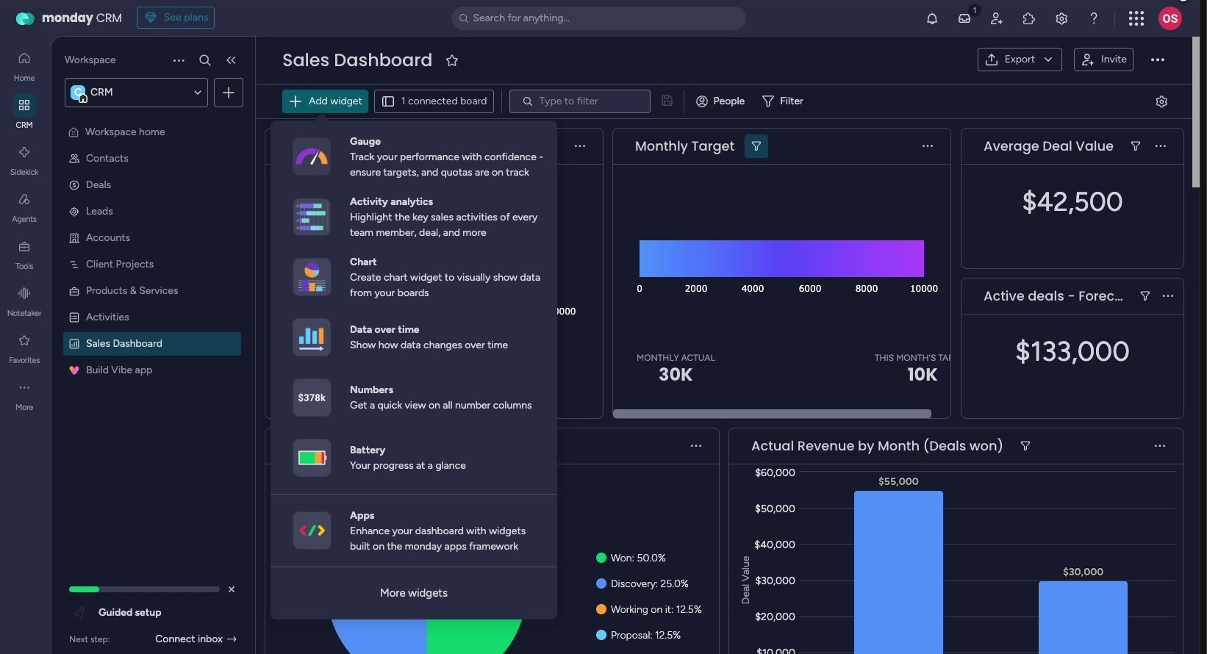Open the inbox tray icon
Image resolution: width=1207 pixels, height=654 pixels.
click(x=964, y=18)
